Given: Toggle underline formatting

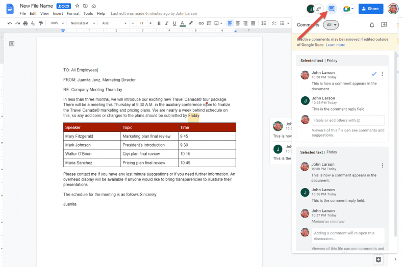Looking at the screenshot, I should click(x=174, y=23).
